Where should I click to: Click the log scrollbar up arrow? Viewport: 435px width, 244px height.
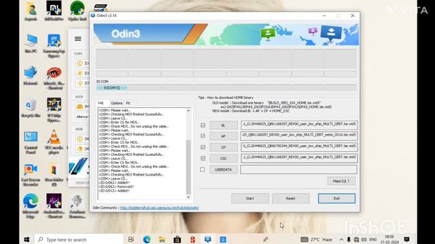[188, 110]
